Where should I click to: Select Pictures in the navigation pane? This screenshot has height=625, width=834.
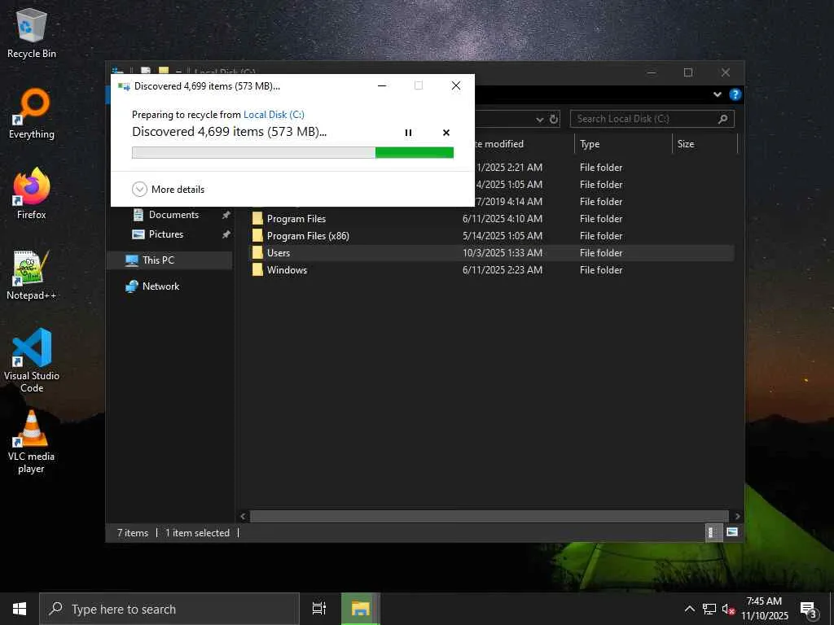[165, 234]
